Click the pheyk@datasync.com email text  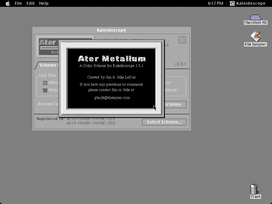112,98
